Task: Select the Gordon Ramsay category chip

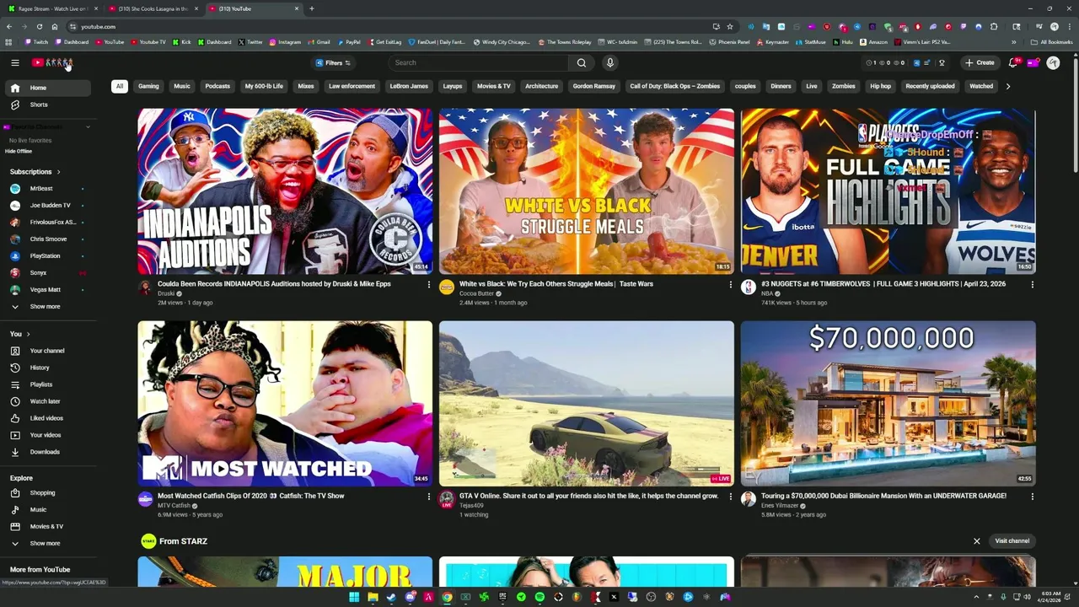Action: 594,86
